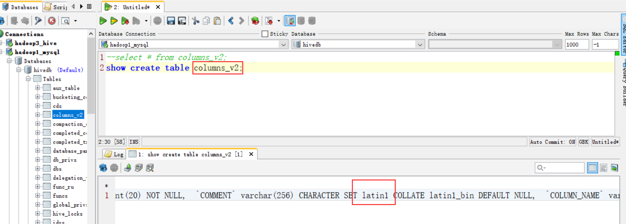Go back with the blue left arrow
Screen dimensions: 626x224
231,21
